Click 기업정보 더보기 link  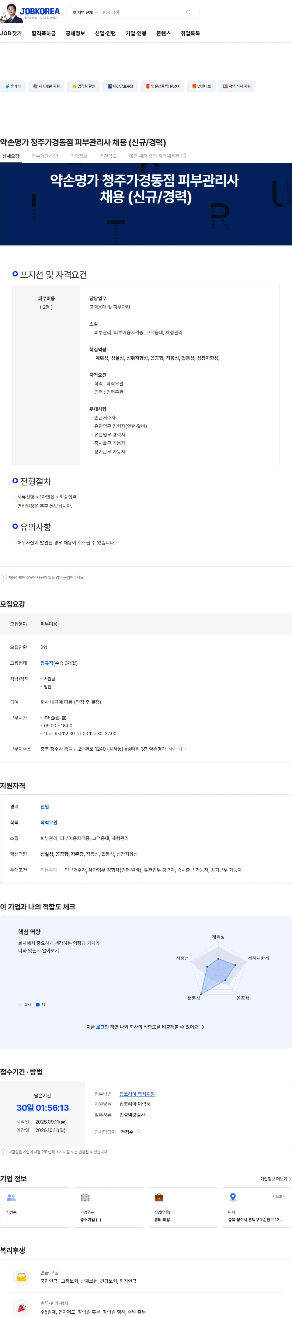point(275,1179)
